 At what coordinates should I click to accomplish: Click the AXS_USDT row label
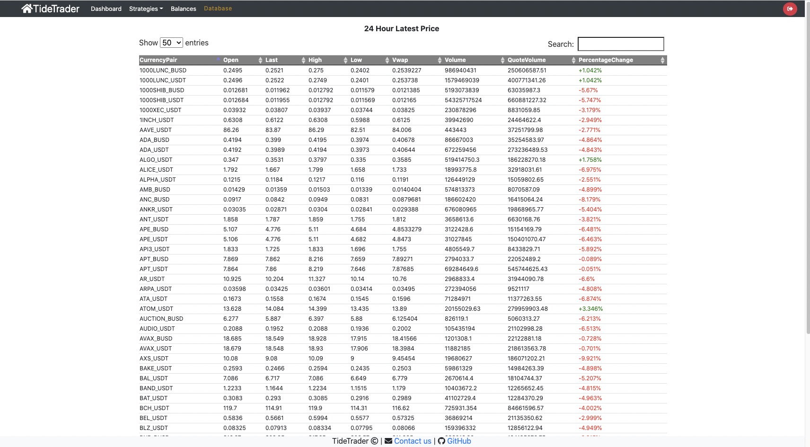[x=154, y=359]
